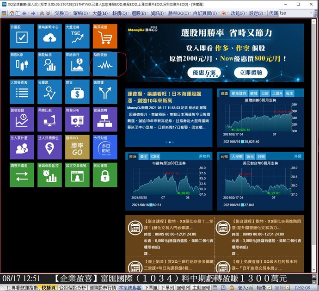Click the 立即體驗 banner button

pos(251,73)
